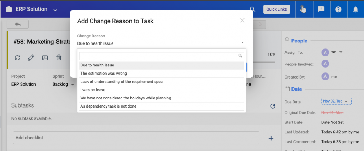The height and width of the screenshot is (151, 364).
Task: Click the archive task icon
Action: pyautogui.click(x=45, y=58)
